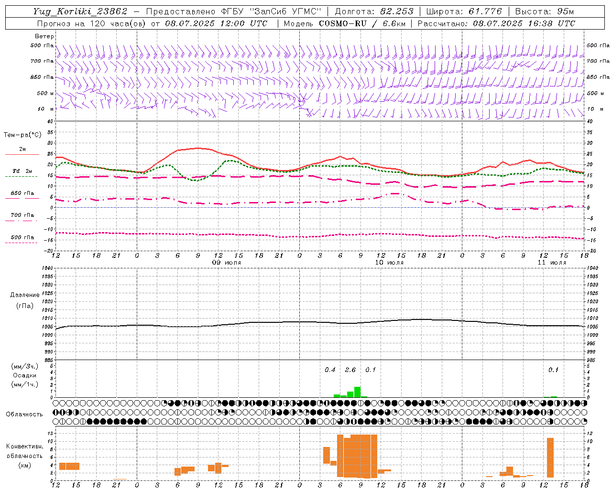Select the elevation text Высота: 95м

pos(545,11)
